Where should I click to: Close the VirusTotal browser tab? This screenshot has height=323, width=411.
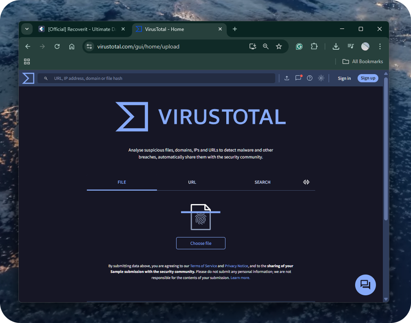coord(220,29)
